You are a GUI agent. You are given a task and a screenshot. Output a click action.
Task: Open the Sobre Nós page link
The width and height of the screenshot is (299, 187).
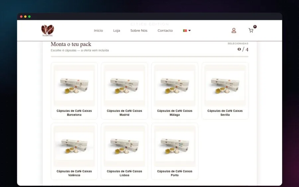(139, 31)
